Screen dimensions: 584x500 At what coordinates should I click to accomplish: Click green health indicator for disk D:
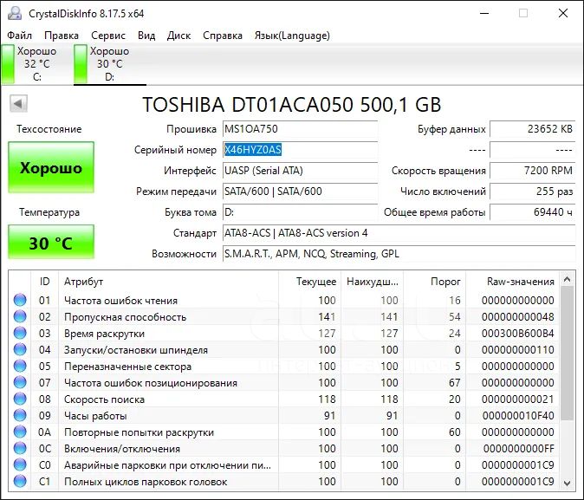tap(81, 64)
